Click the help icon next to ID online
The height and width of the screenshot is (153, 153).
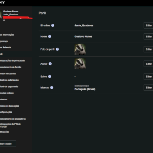[53, 25]
